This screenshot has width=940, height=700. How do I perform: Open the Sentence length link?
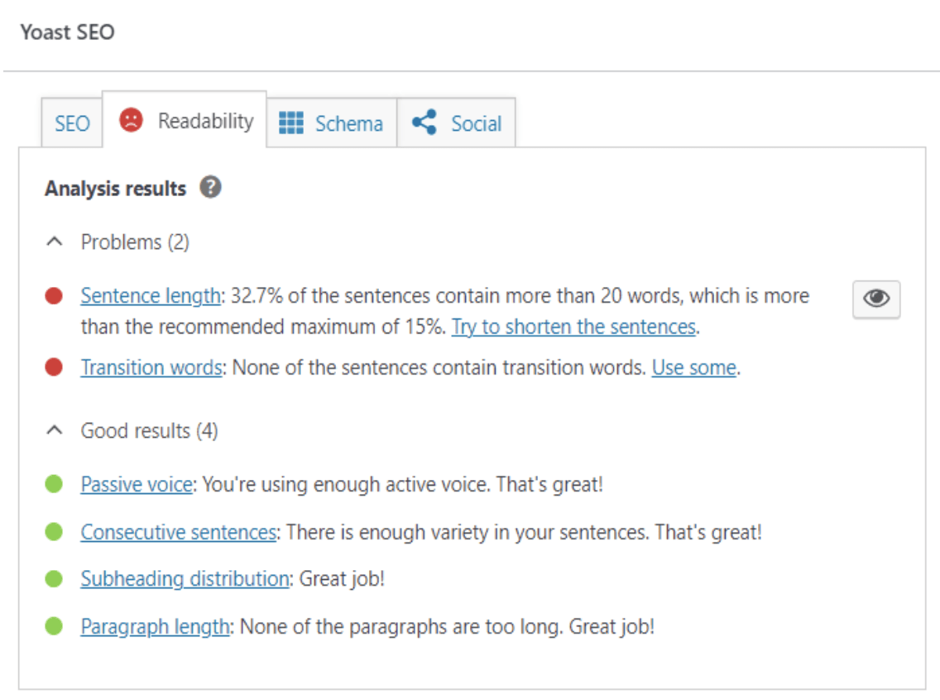[x=151, y=296]
